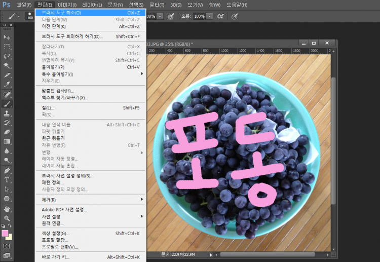The height and width of the screenshot is (262, 380).
Task: Select the Horizontal Type tool
Action: point(7,180)
